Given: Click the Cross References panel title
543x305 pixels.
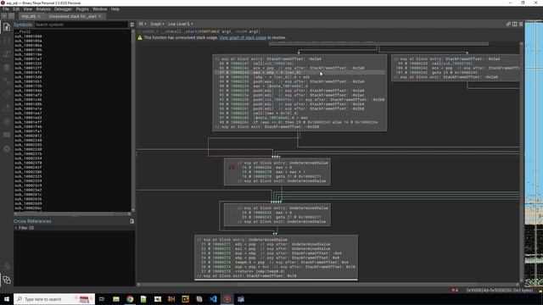Looking at the screenshot, I should pyautogui.click(x=32, y=221).
